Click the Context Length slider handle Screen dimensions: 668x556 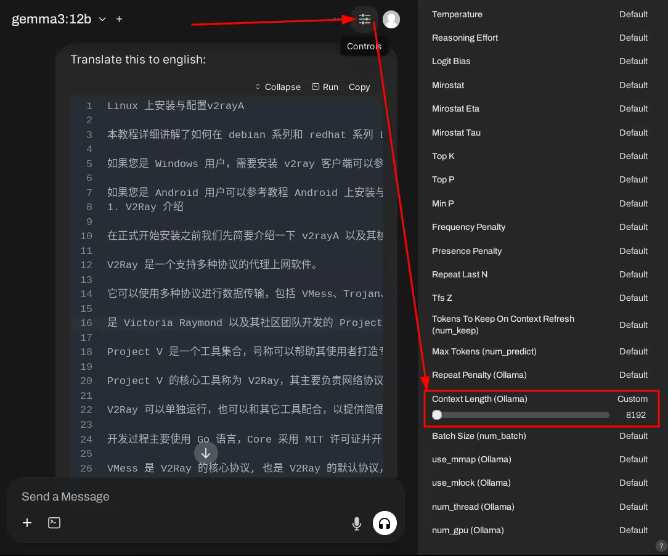(437, 415)
